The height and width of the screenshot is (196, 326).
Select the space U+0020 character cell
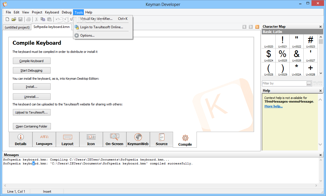pyautogui.click(x=269, y=41)
